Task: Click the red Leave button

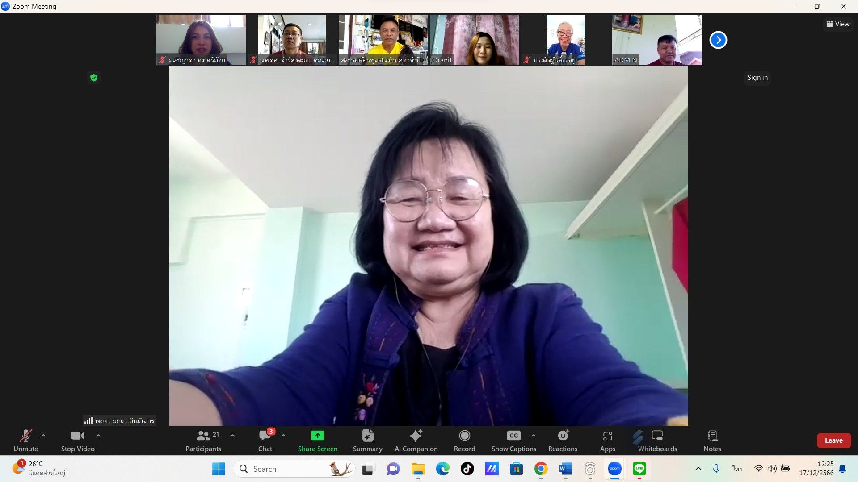Action: pos(833,440)
